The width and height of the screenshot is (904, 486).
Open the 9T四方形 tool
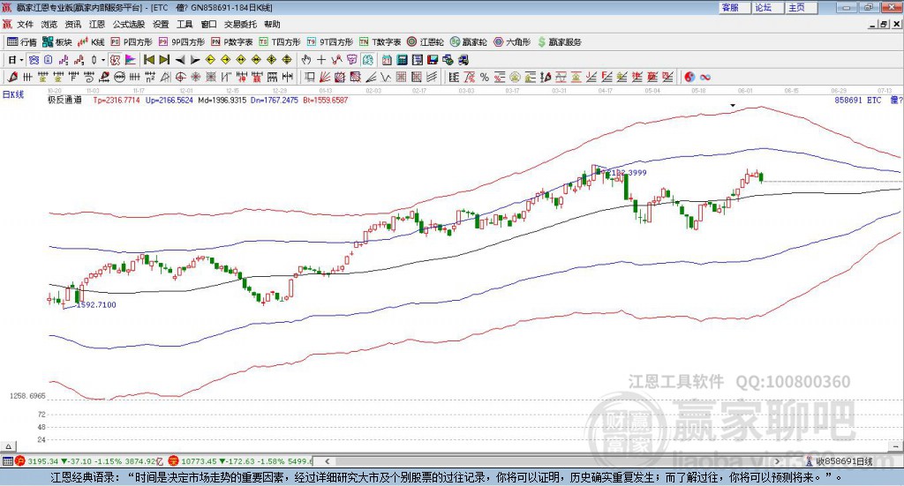330,42
